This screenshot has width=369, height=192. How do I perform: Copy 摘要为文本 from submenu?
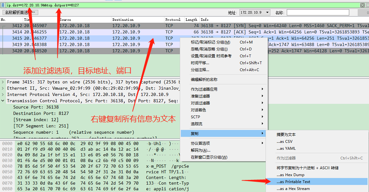coord(317,134)
